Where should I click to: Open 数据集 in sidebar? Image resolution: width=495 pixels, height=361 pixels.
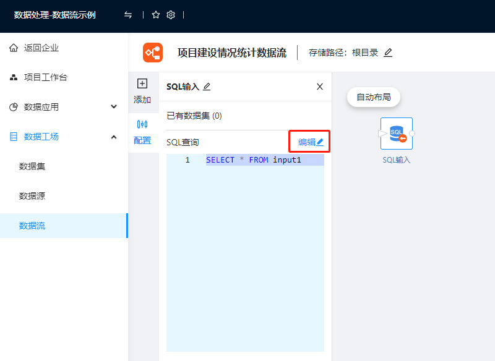tap(32, 166)
